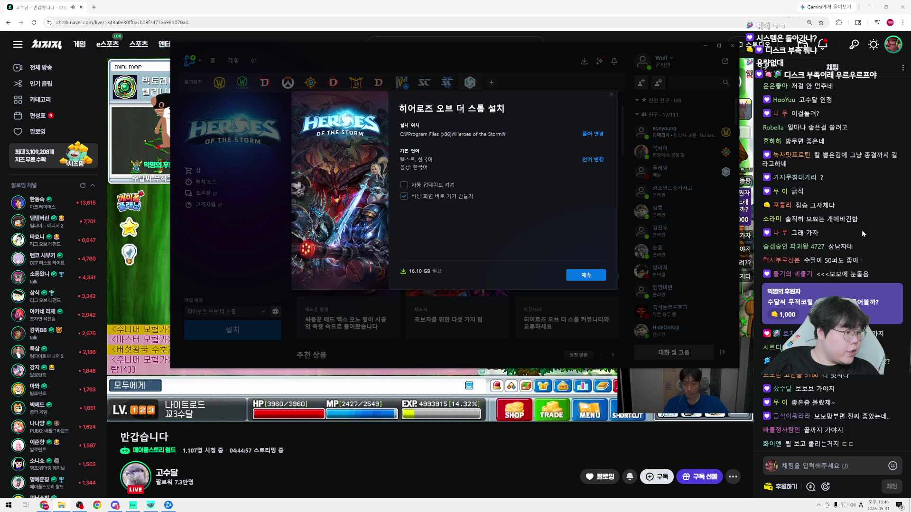Select the Games tab in Battle.net
This screenshot has width=911, height=512.
tap(233, 61)
